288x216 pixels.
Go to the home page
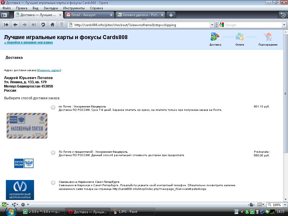tap(52, 25)
